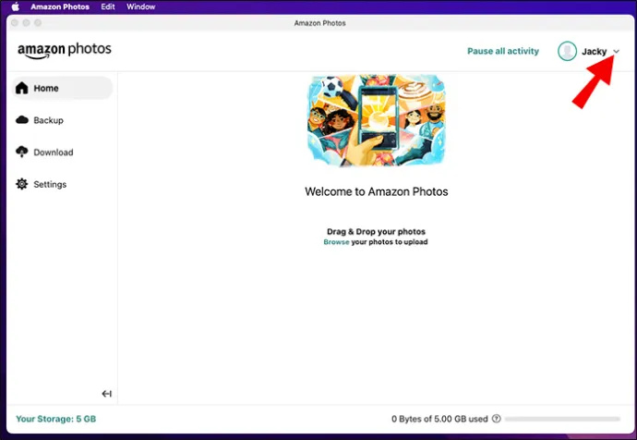Screen dimensions: 637x440
Task: Pause all activity
Action: pyautogui.click(x=503, y=51)
